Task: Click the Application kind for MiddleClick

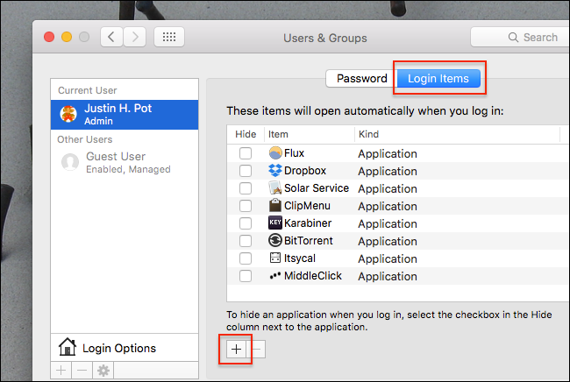Action: (388, 277)
